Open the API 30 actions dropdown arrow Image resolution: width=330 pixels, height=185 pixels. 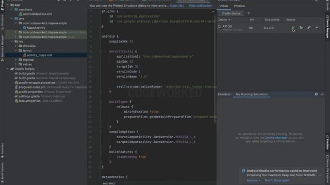[317, 27]
